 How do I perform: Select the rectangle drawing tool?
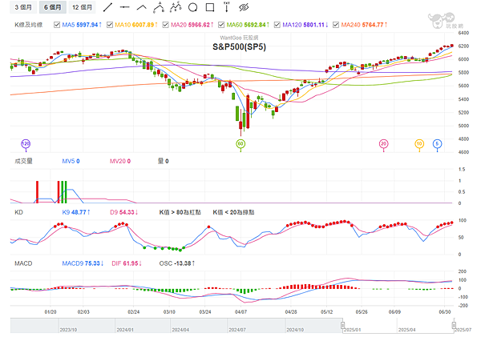210,7
